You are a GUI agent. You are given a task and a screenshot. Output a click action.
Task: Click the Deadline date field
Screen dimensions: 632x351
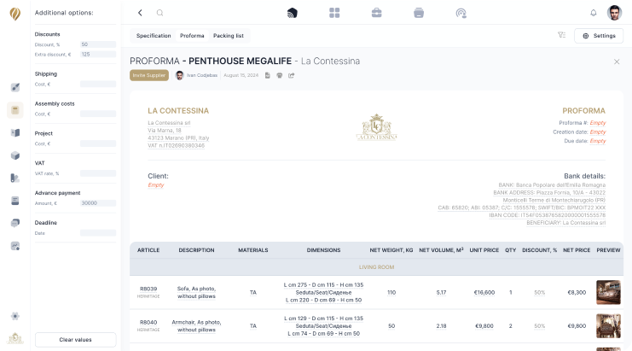coord(98,233)
